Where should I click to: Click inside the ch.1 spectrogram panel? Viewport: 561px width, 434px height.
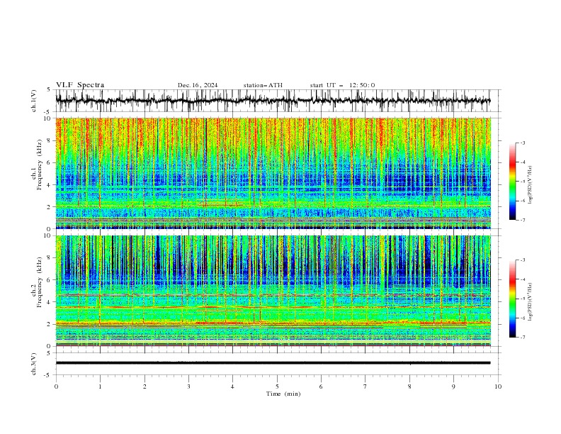273,173
